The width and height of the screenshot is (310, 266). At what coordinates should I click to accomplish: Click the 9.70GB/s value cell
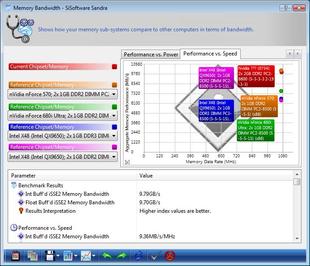[150, 203]
